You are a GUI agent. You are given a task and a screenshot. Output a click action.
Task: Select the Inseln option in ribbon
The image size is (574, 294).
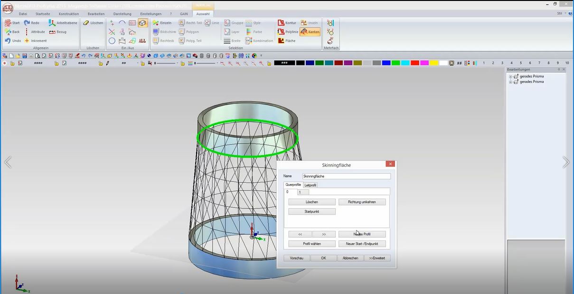[x=310, y=23]
